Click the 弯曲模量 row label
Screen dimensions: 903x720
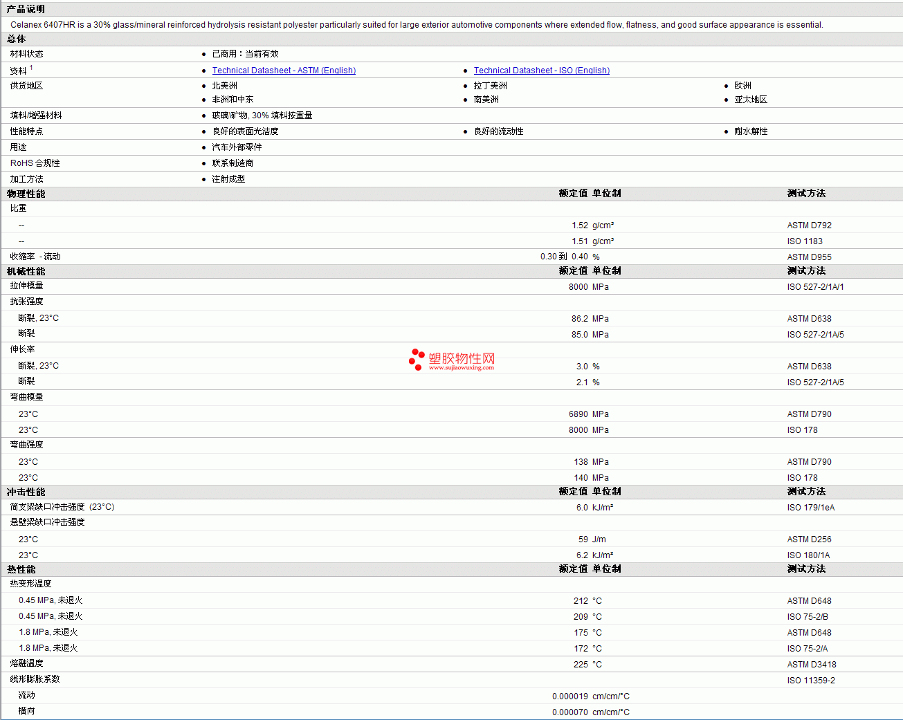coord(27,397)
